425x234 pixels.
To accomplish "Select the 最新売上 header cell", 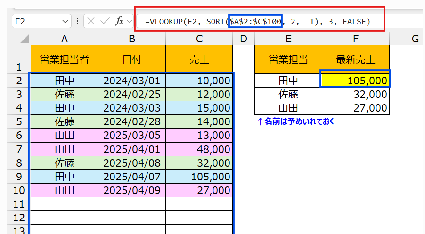I will (x=356, y=59).
